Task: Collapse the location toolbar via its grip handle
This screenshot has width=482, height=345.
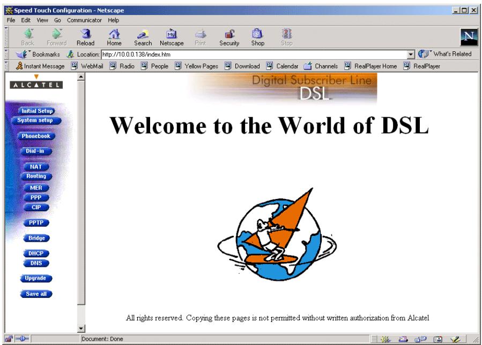Action: (6, 54)
